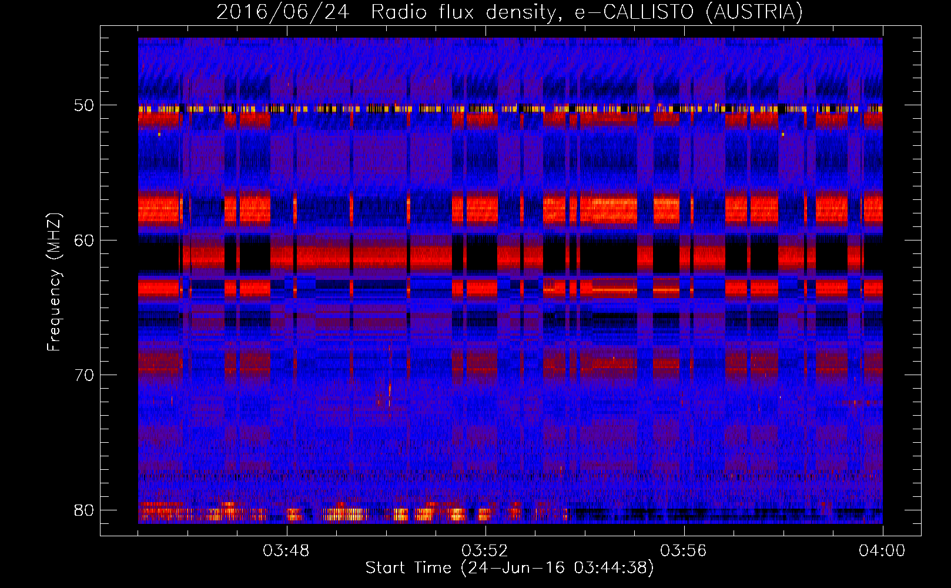
Task: Click the time tick label 03:48
Action: click(286, 551)
